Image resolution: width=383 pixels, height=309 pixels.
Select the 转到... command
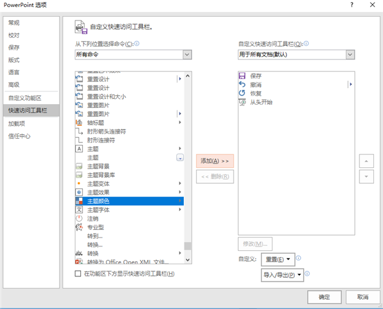95,236
